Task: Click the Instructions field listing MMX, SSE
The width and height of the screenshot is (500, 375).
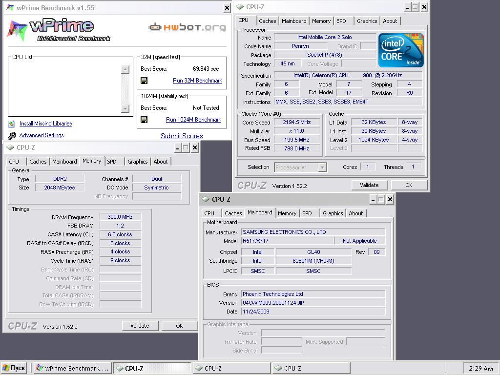Action: [348, 102]
